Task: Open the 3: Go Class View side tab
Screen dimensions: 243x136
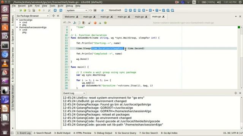Action: tap(13, 56)
